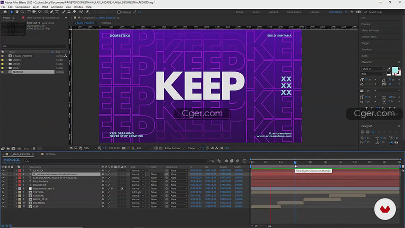Open the Graph Editor in the timeline
405x228 pixels.
tap(244, 161)
